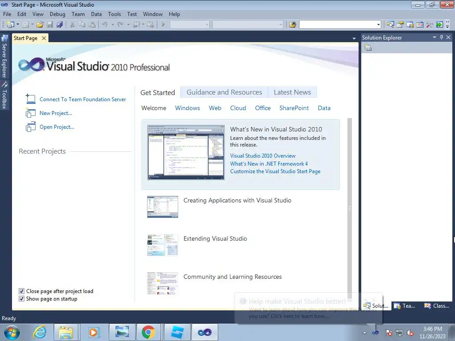Click the icon beside Open Project link
455x341 pixels.
pos(31,127)
